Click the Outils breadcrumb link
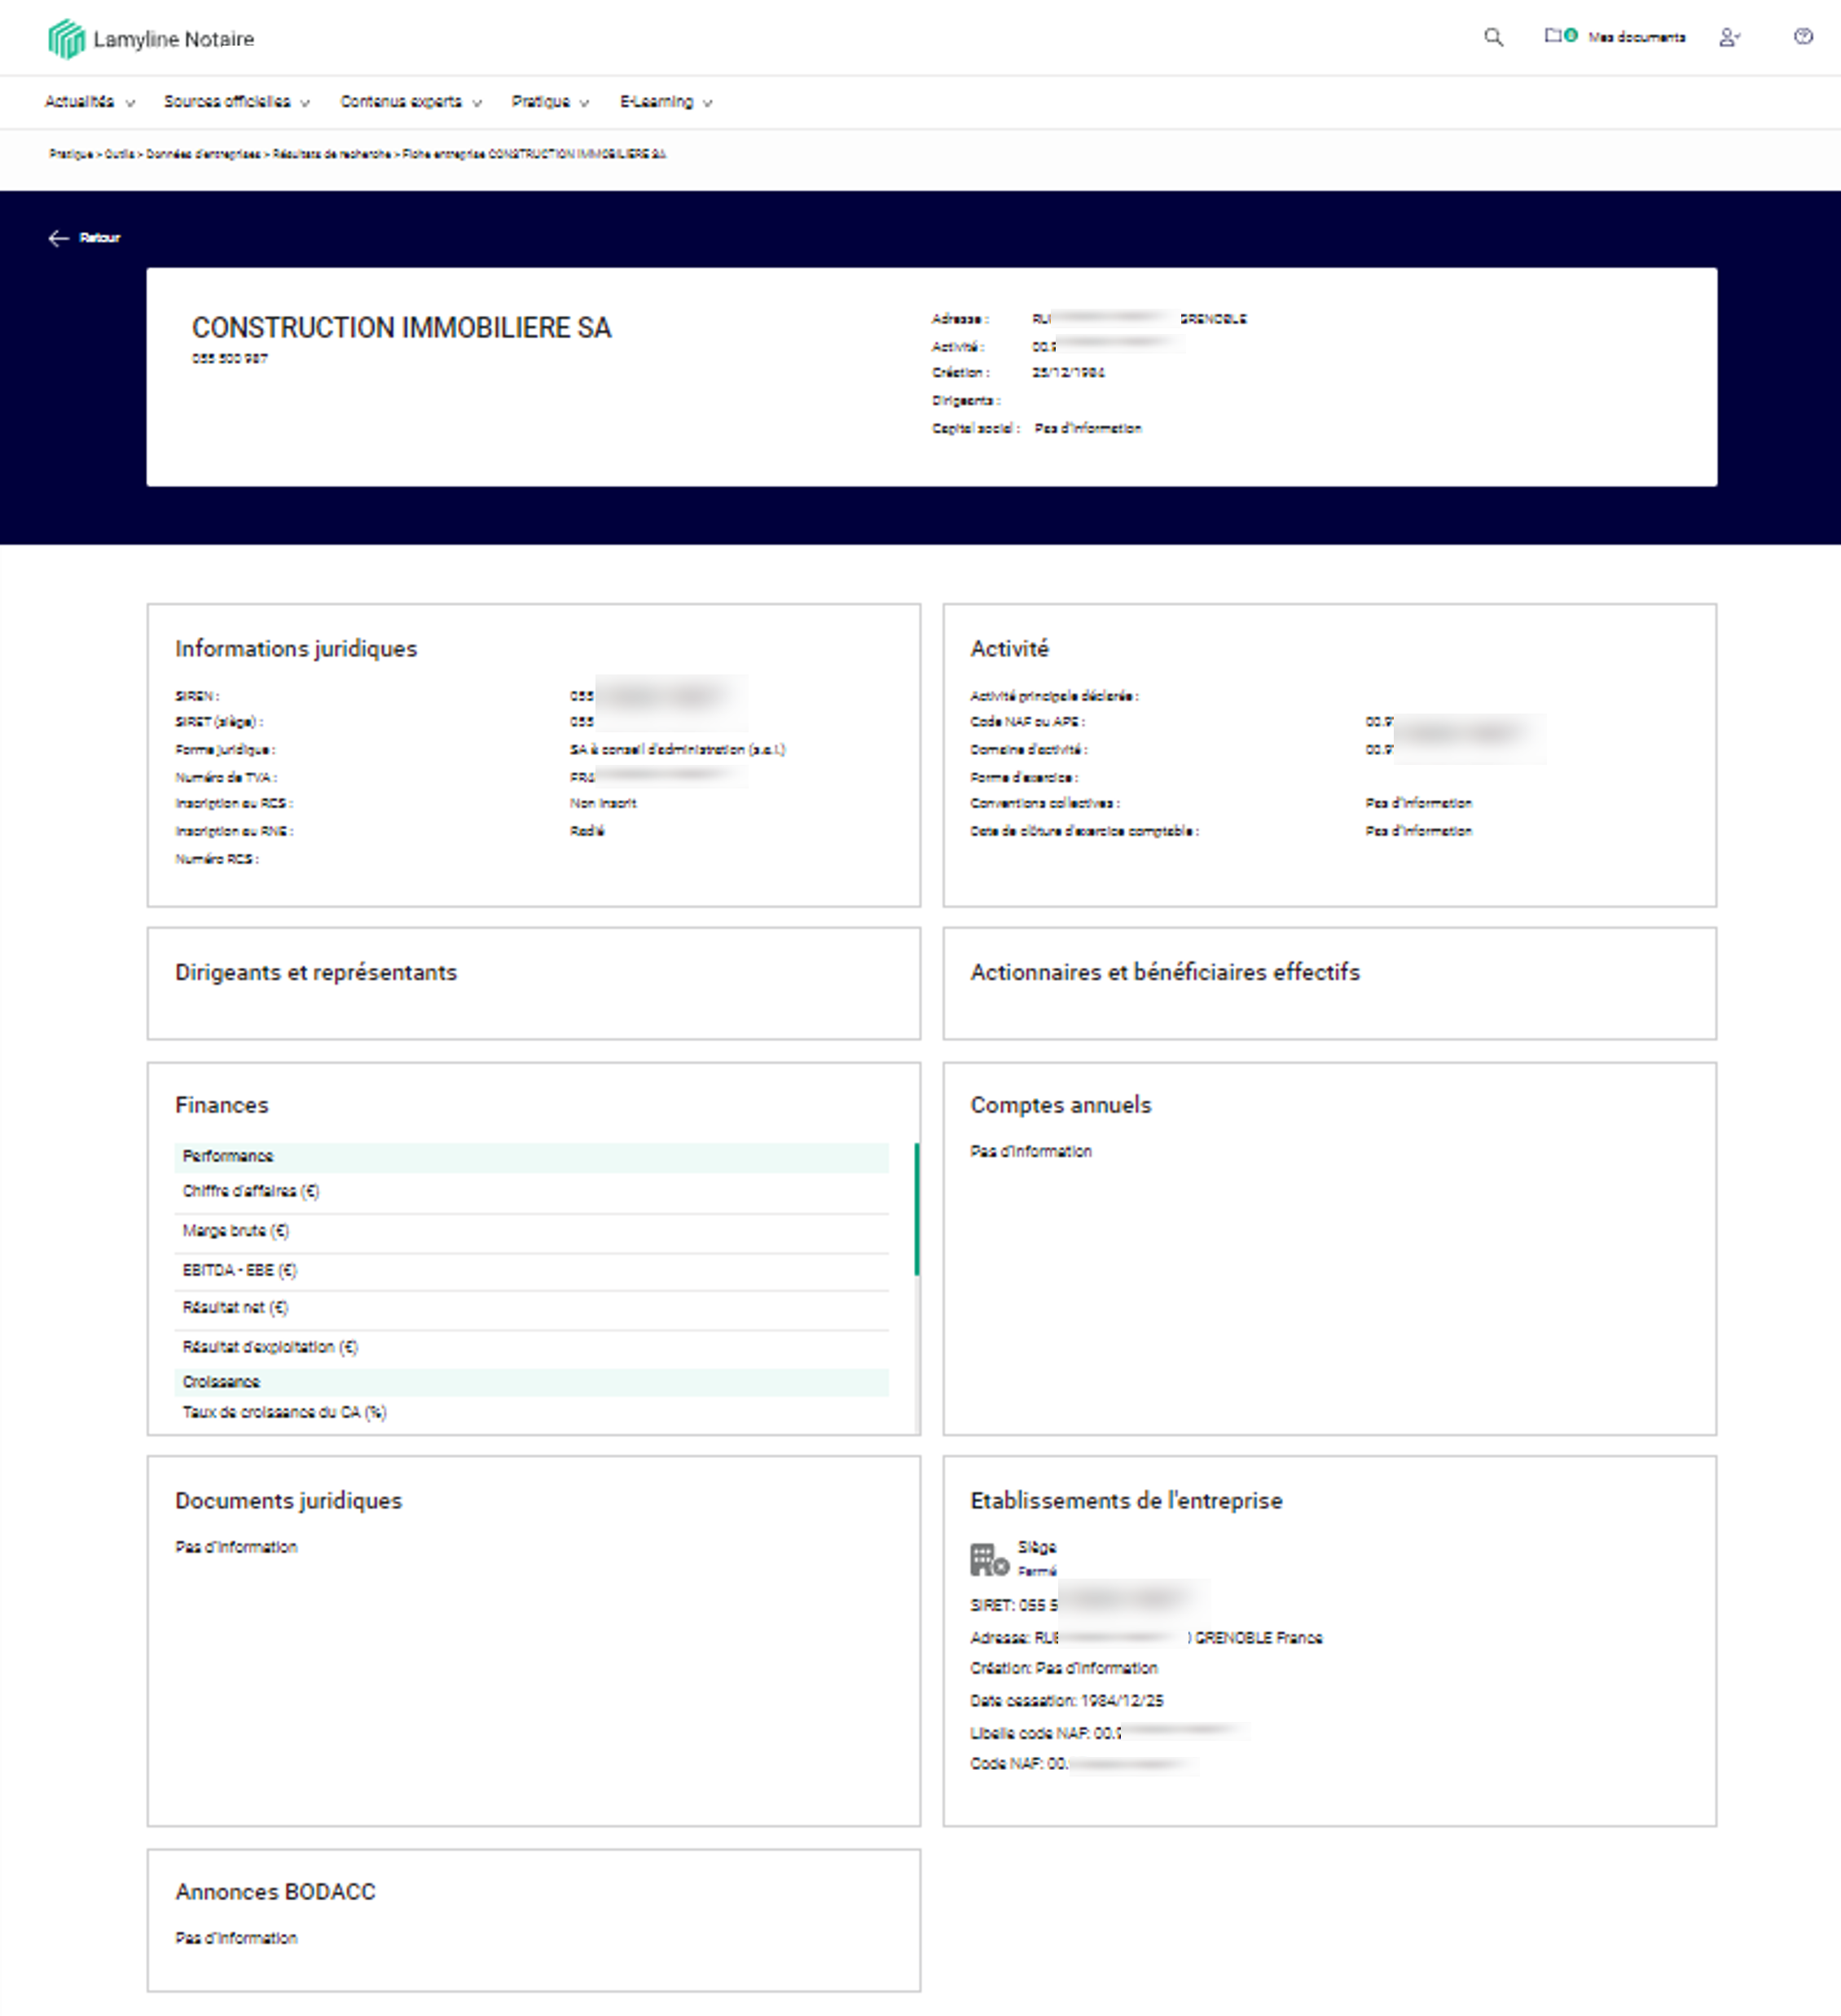This screenshot has width=1841, height=2016. click(119, 154)
